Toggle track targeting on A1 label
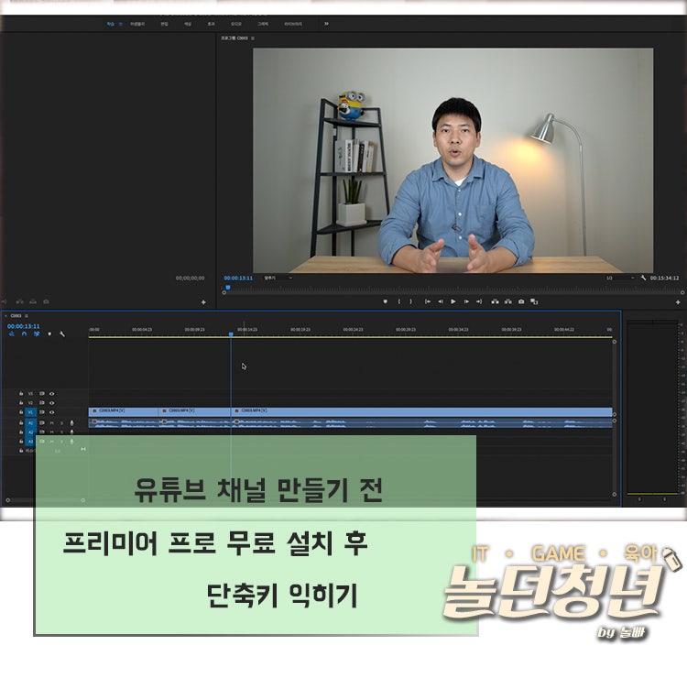Image resolution: width=687 pixels, height=678 pixels. 30,423
